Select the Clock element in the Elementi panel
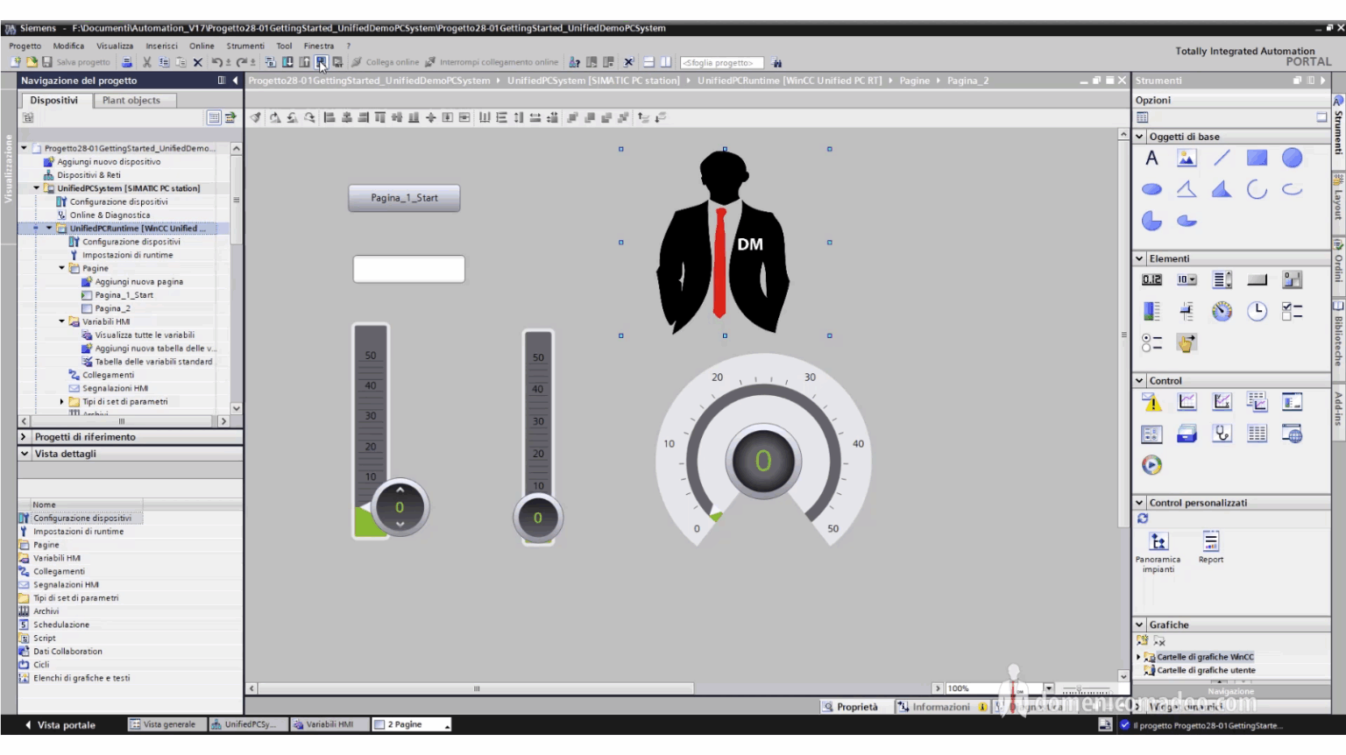The width and height of the screenshot is (1346, 755). coord(1257,311)
